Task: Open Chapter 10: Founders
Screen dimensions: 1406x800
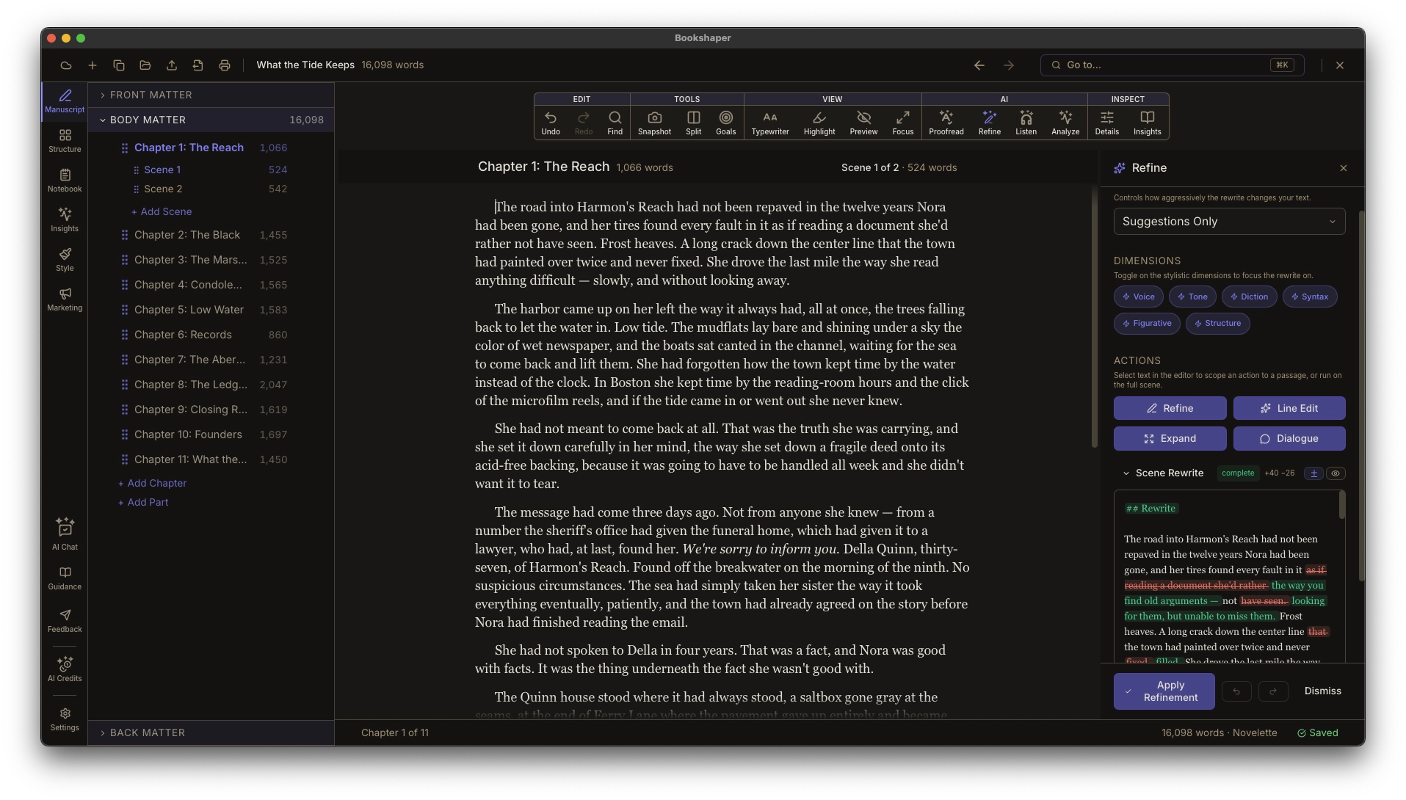Action: [x=188, y=434]
